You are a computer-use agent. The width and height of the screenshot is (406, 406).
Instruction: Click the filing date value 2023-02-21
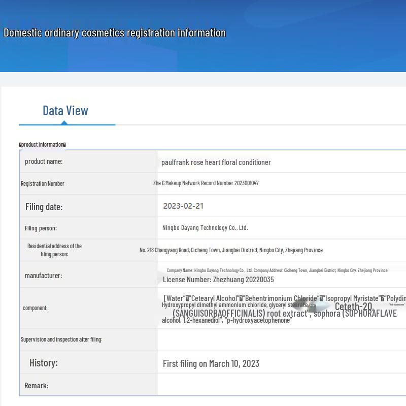[x=183, y=206]
